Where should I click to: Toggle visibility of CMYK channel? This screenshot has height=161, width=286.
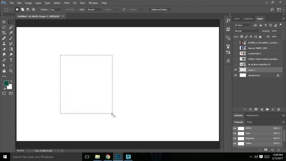(235, 128)
